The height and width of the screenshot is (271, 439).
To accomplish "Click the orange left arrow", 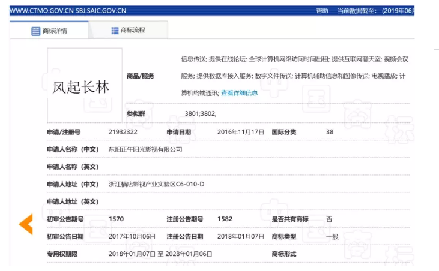I will pyautogui.click(x=26, y=224).
